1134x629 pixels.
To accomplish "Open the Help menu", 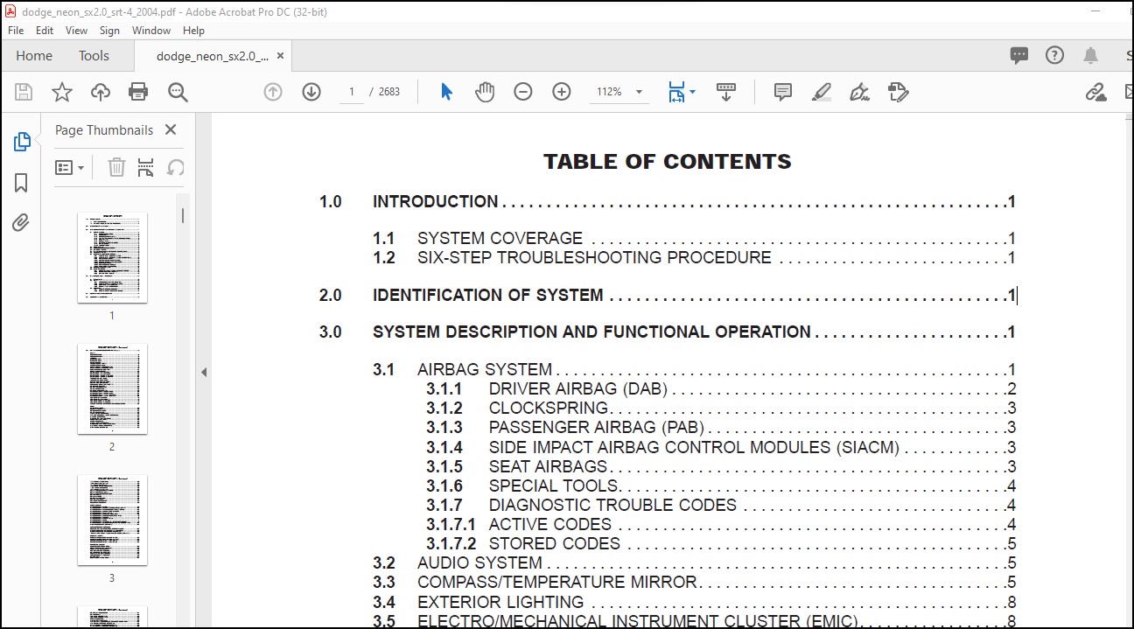I will [193, 30].
